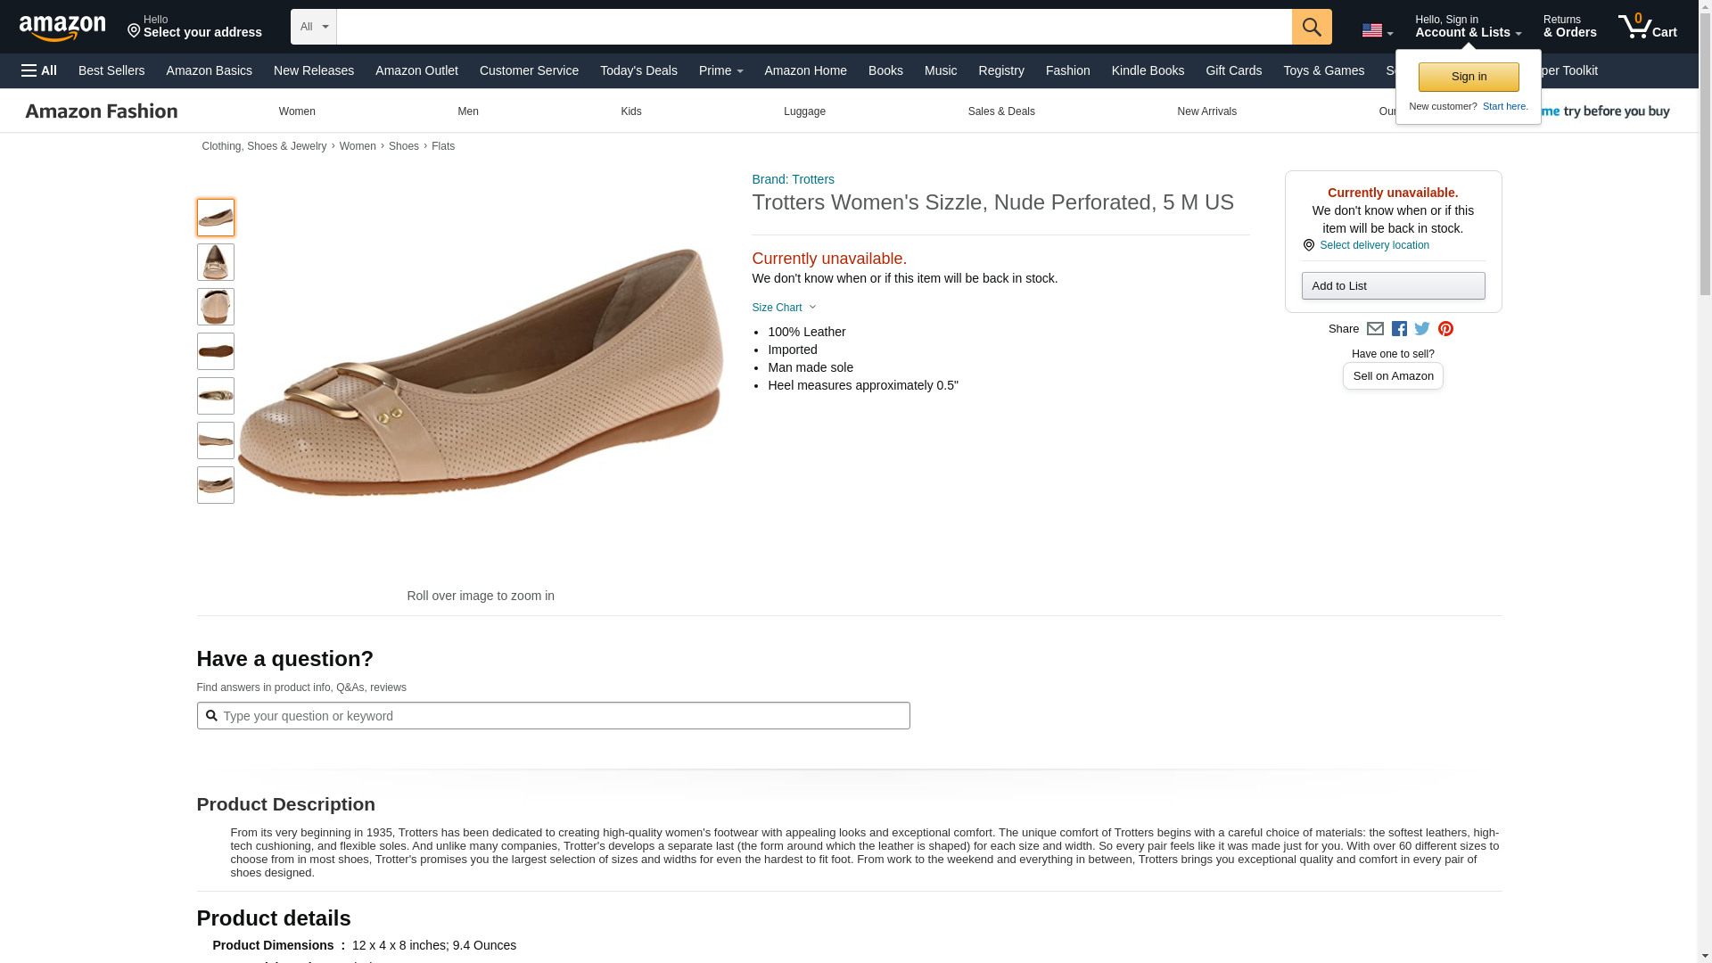Open the Prime dropdown menu

coord(720,70)
